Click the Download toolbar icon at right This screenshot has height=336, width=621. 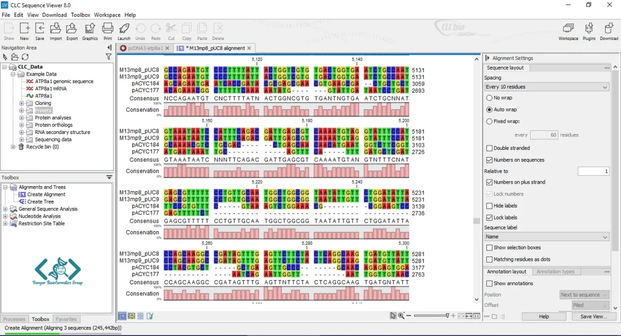(x=609, y=31)
